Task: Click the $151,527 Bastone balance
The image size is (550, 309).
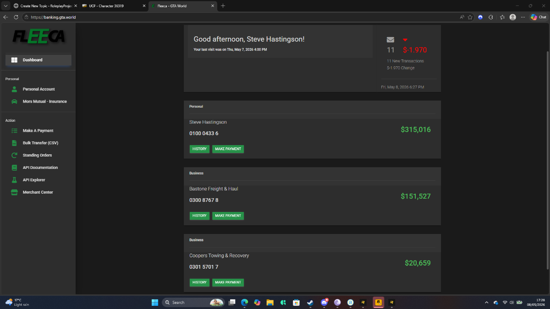Action: coord(416,196)
